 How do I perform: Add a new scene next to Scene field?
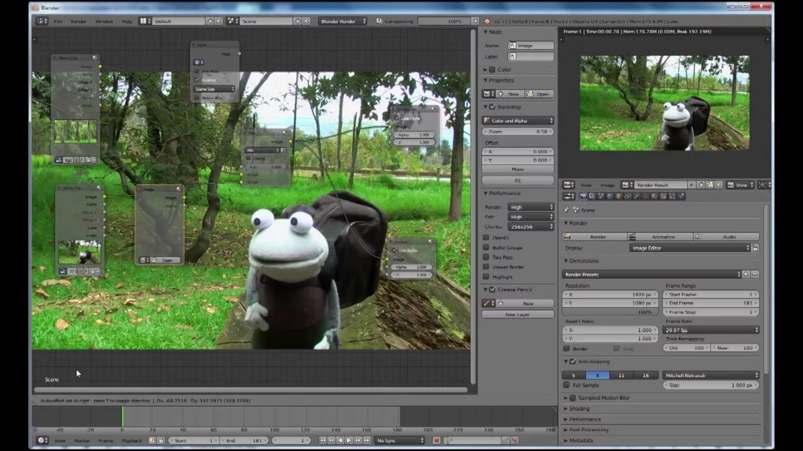298,21
